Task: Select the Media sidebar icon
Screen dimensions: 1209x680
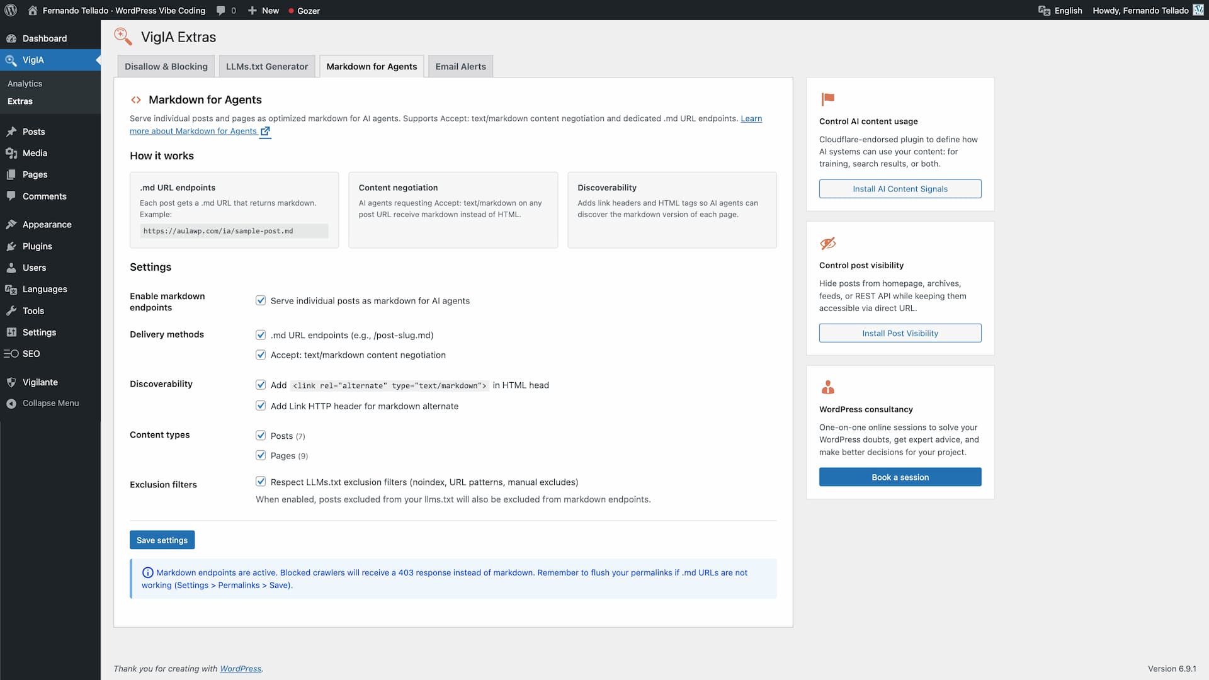Action: (x=12, y=152)
